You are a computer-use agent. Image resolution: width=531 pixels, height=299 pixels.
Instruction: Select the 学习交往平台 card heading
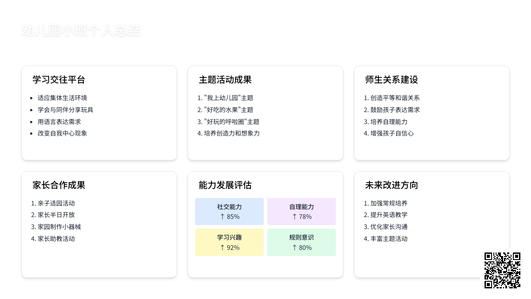[59, 80]
